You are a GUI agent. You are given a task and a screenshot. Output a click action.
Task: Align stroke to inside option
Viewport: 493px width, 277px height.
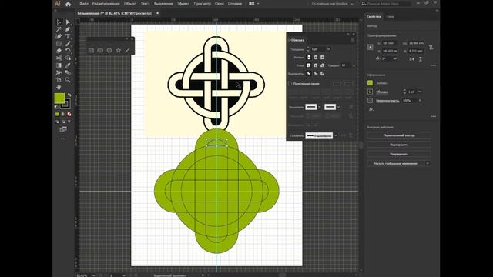(315, 74)
